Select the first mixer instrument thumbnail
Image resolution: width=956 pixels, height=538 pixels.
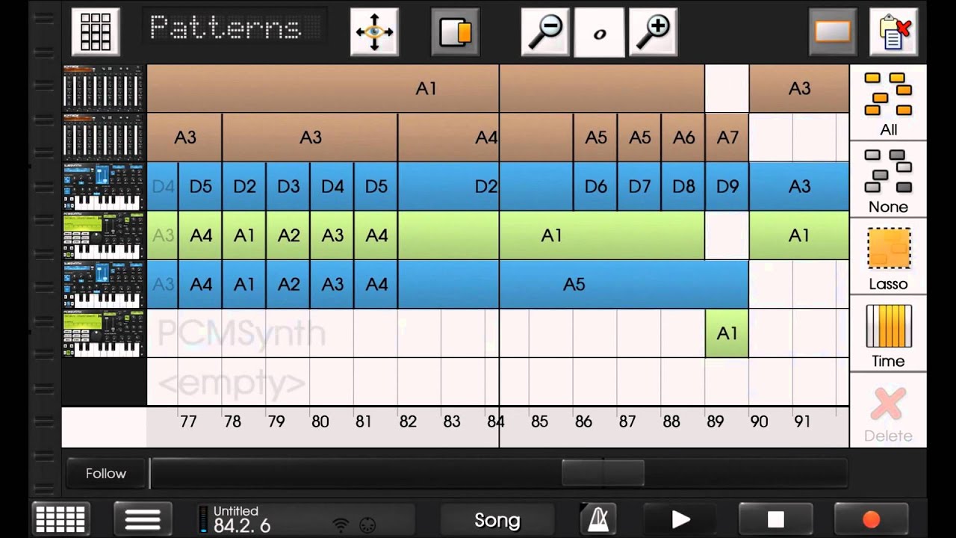coord(104,87)
